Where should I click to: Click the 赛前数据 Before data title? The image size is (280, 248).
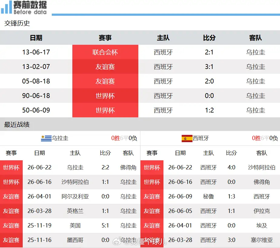30,8
